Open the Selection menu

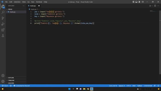click(x=17, y=2)
